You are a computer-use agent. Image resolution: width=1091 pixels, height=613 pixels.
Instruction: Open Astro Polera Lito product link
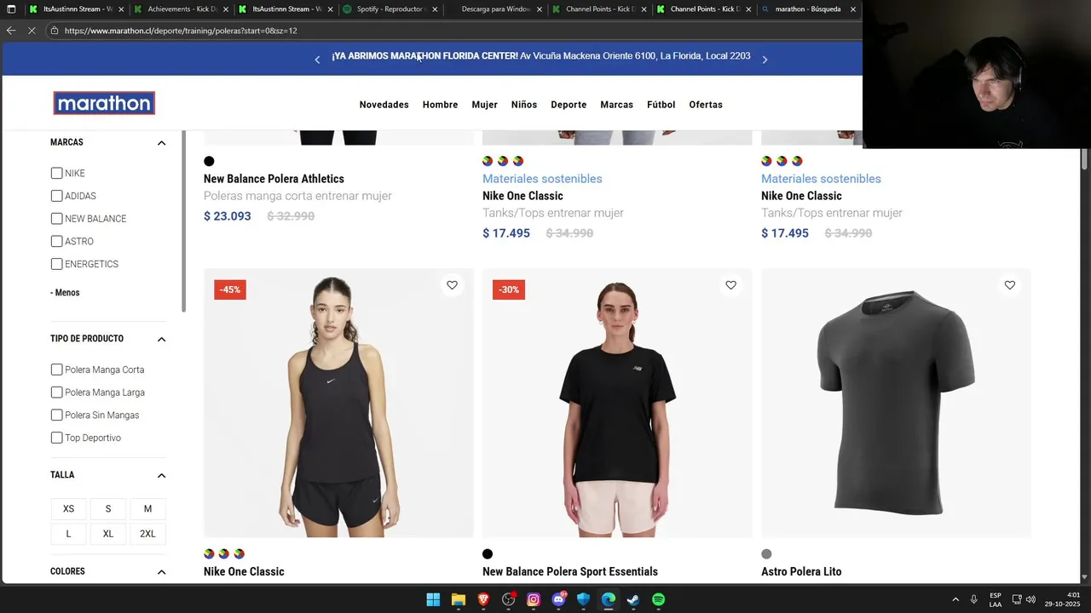coord(801,572)
